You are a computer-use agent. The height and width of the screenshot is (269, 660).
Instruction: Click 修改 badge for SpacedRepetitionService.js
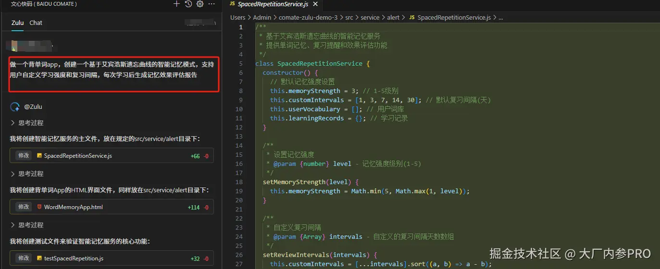tap(24, 156)
